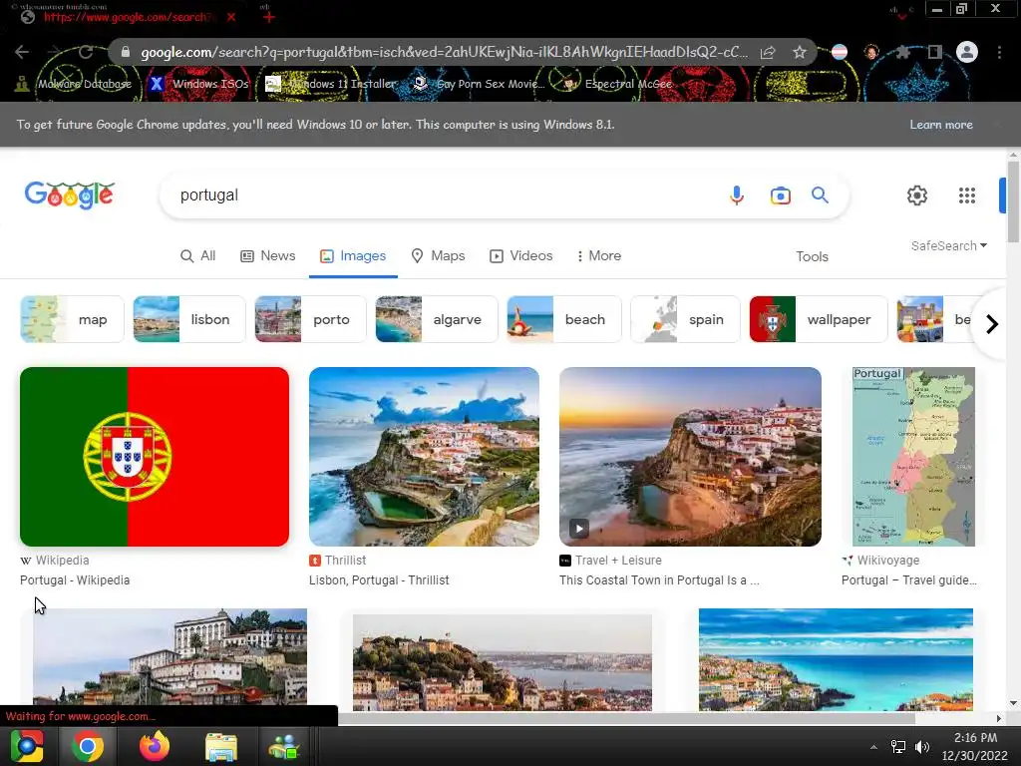The image size is (1021, 766).
Task: Open the Espectral McGee bookmark
Action: click(618, 84)
